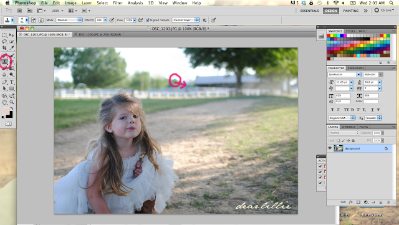Click the foreground color swatch
Screen dimensions: 399x225
coord(6,111)
